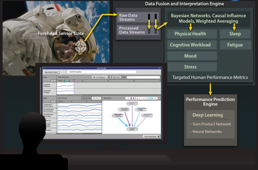Click the bright blue swatch in Model View legend
This screenshot has height=170, width=258.
tap(152, 98)
